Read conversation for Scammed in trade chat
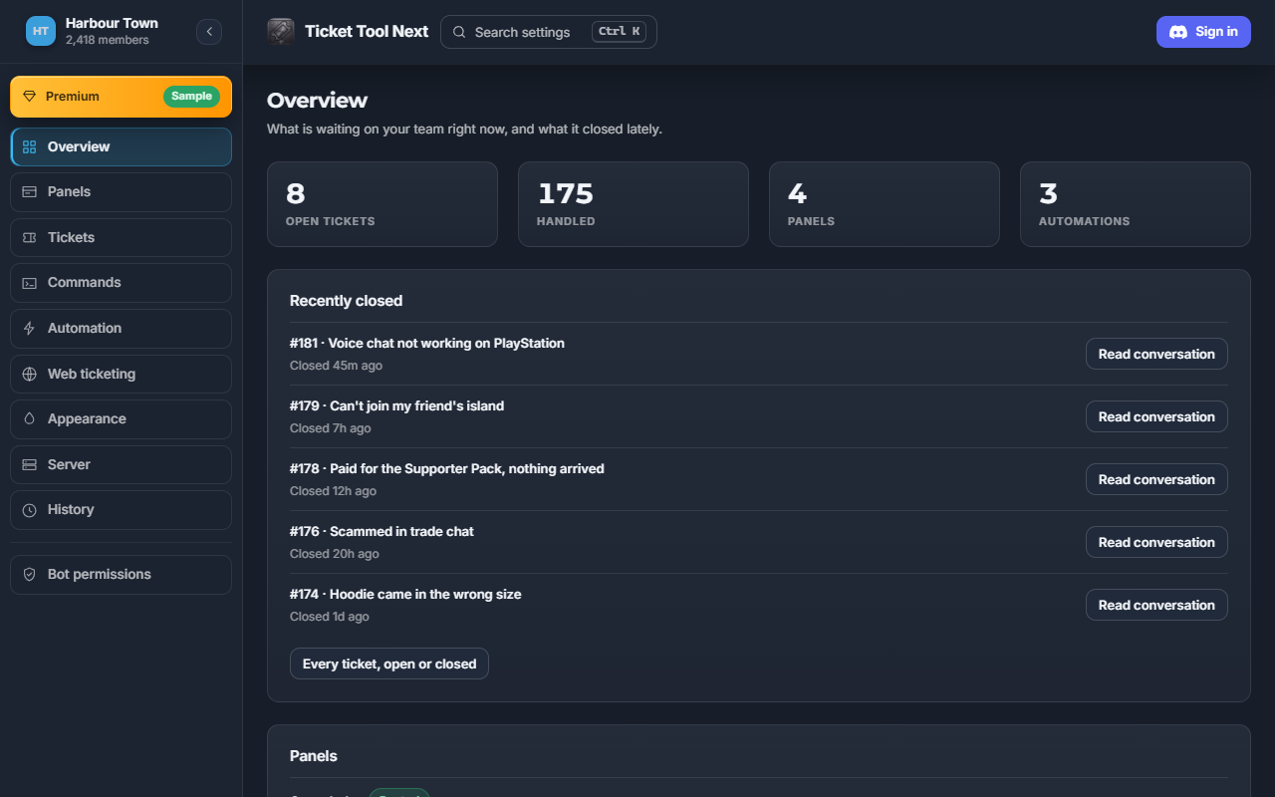The height and width of the screenshot is (797, 1275). point(1156,542)
